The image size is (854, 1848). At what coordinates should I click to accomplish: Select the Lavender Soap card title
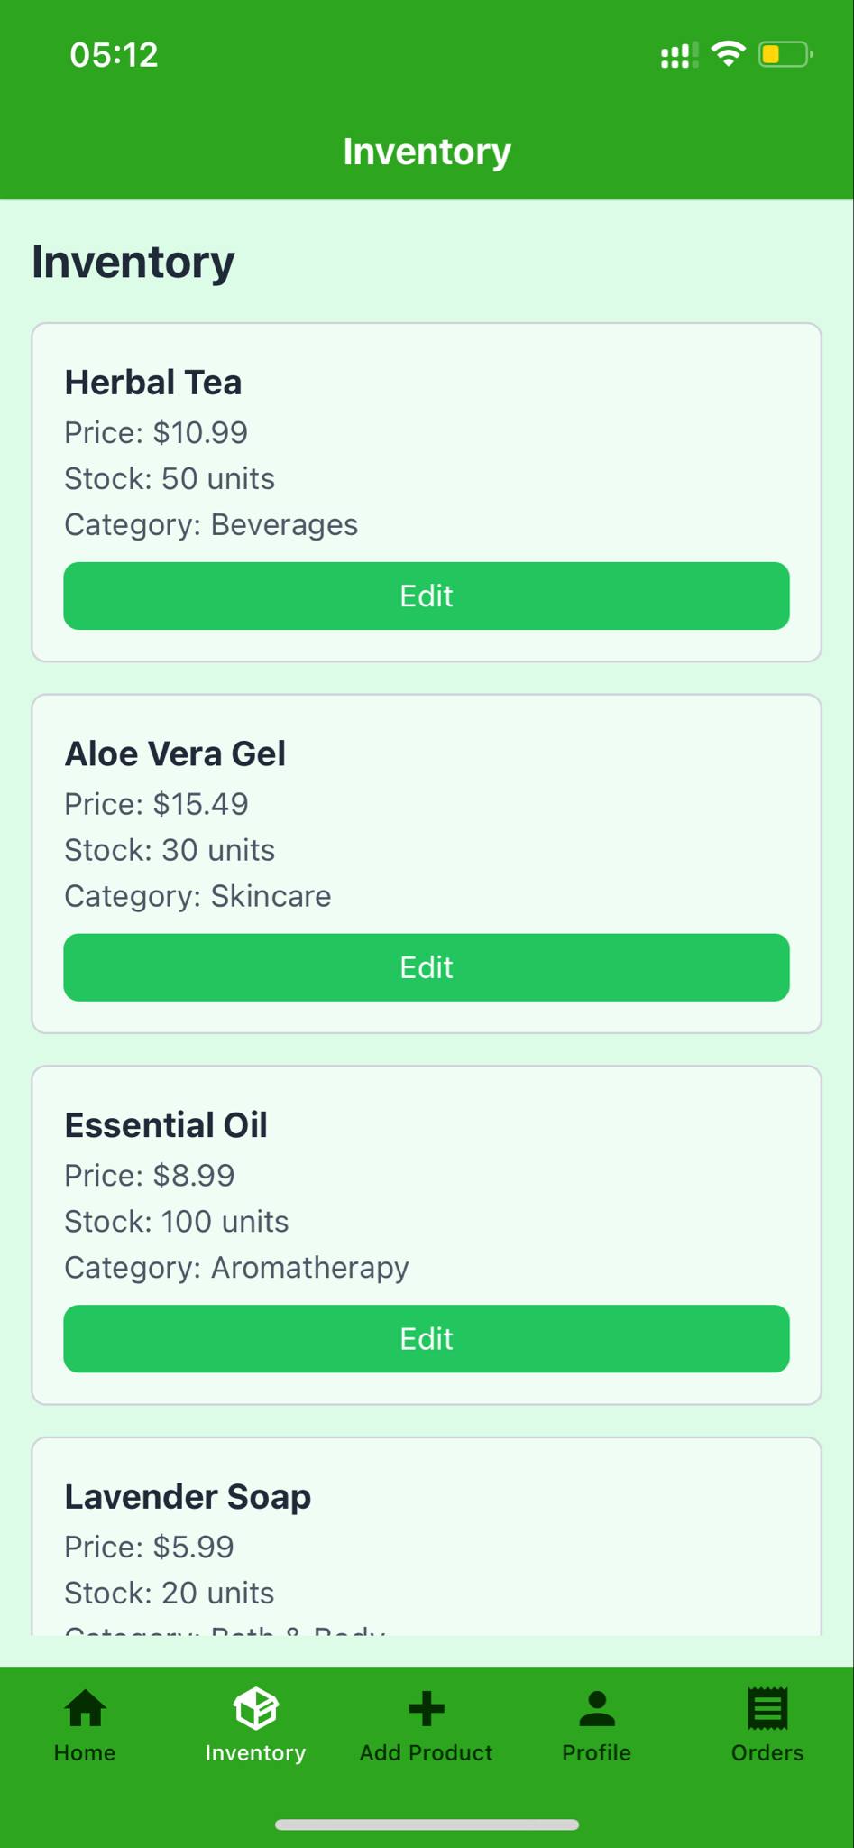[188, 1496]
